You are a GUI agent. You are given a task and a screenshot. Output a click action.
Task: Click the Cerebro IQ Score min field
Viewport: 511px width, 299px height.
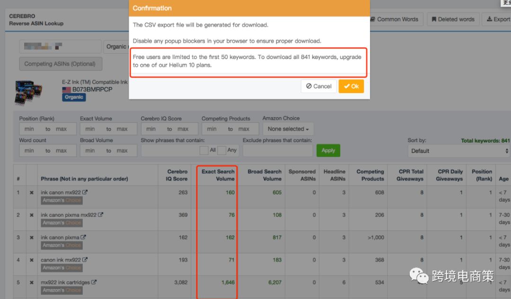[151, 129]
